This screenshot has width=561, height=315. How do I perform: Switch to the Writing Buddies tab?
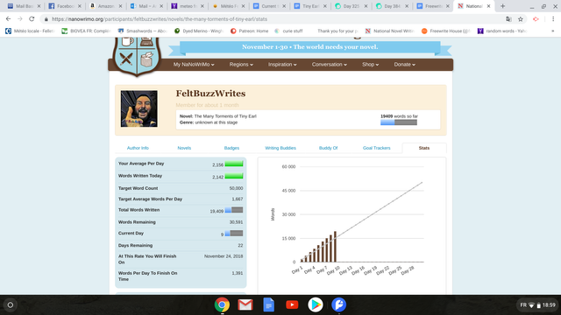[280, 148]
